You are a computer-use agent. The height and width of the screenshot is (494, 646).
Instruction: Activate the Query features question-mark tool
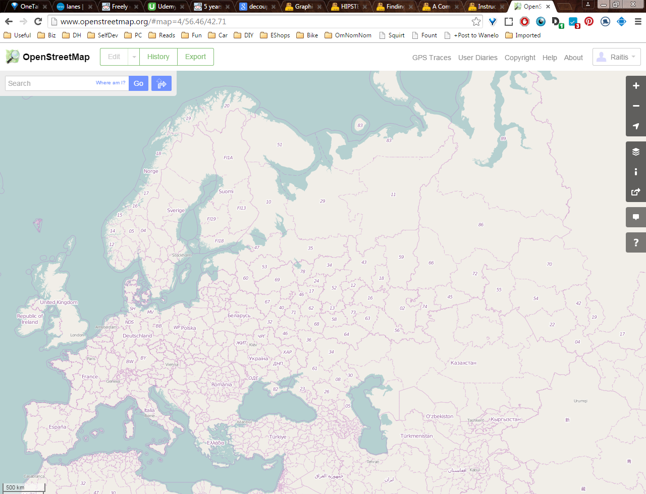[x=636, y=242]
